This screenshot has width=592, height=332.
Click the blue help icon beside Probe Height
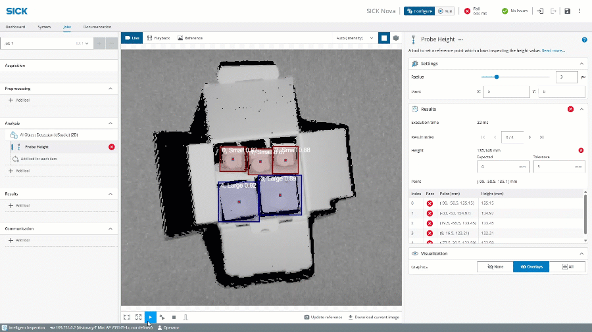[x=584, y=39]
